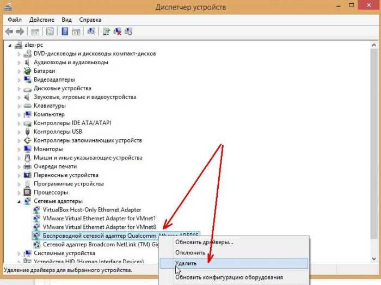Screen dimensions: 381x285
Task: Click the blue Help question-mark toolbar icon
Action: click(65, 32)
